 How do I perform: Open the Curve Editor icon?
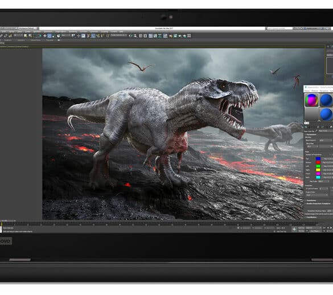[155, 35]
